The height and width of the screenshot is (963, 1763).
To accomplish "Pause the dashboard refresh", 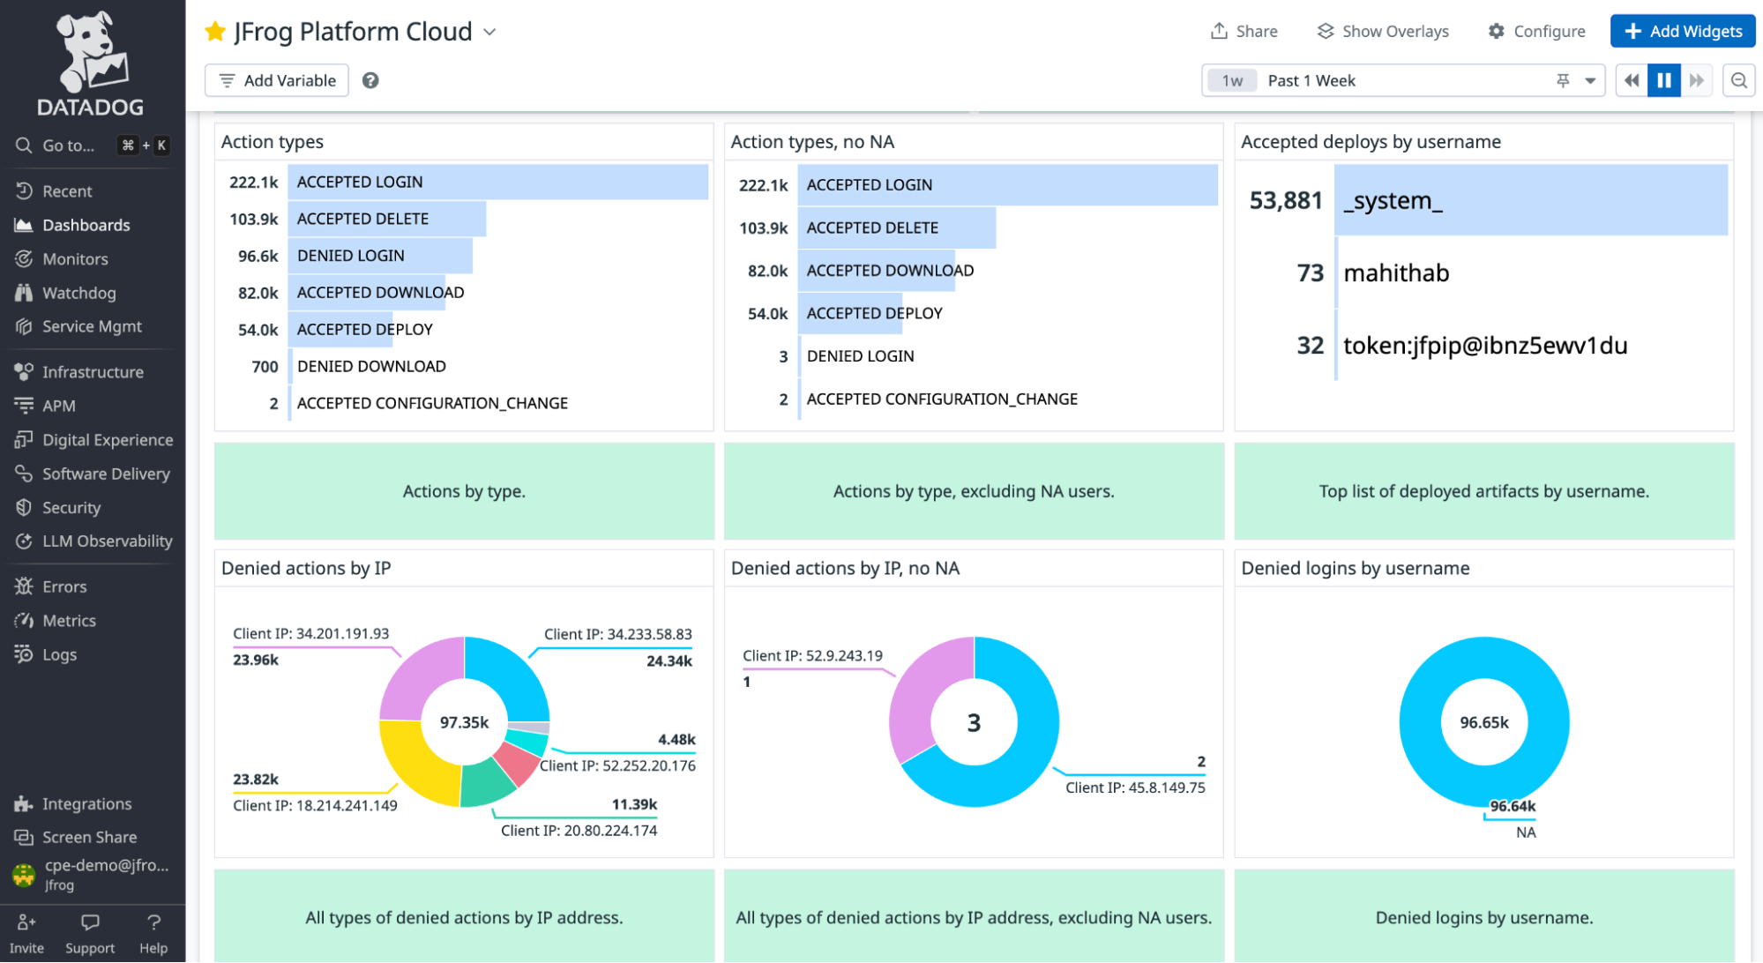I will coord(1664,79).
